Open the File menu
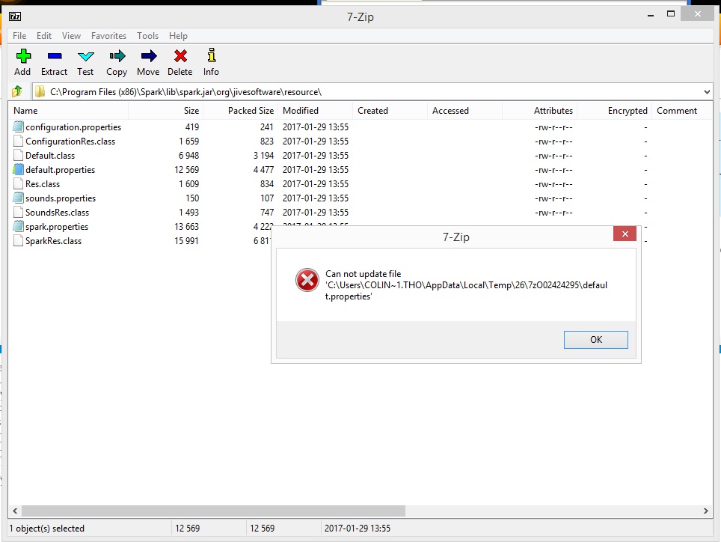721x542 pixels. click(19, 36)
